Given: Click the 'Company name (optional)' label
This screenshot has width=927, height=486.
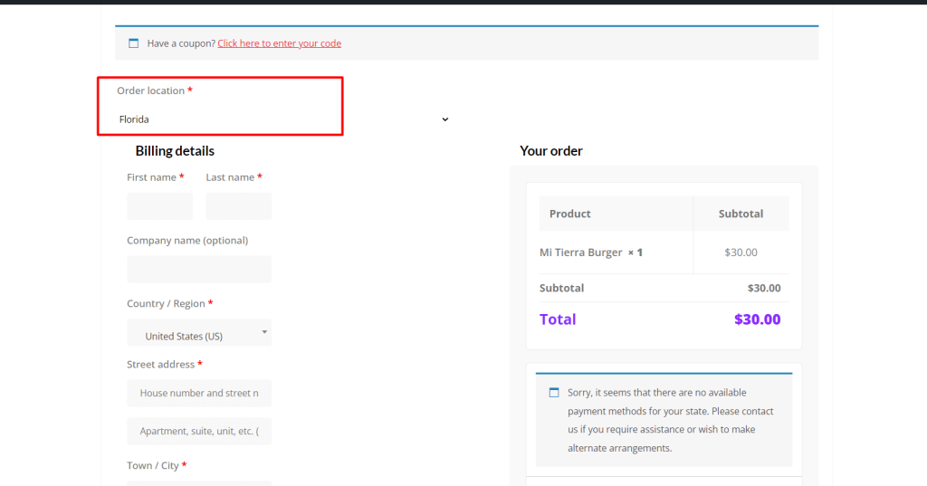Looking at the screenshot, I should pos(187,240).
